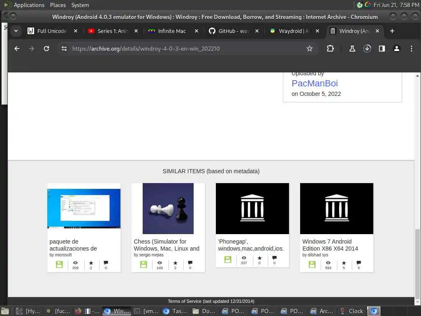The width and height of the screenshot is (421, 316).
Task: Open the Places menu
Action: pos(58,5)
